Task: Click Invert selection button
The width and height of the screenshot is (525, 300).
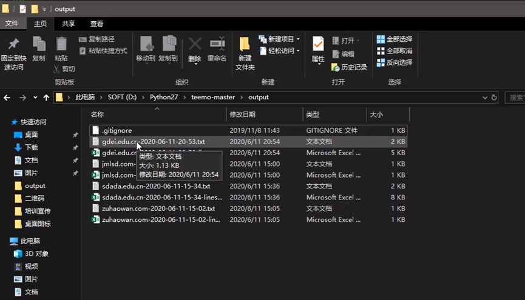Action: click(395, 62)
